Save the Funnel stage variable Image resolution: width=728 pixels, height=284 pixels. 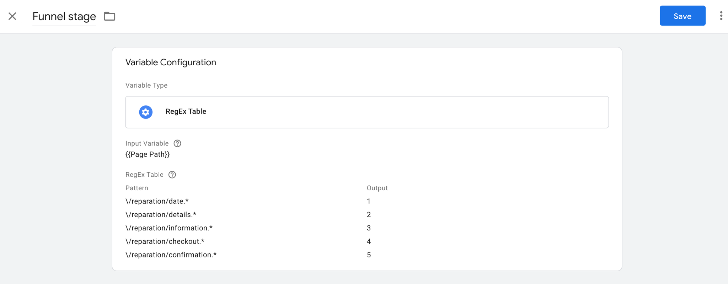(682, 16)
